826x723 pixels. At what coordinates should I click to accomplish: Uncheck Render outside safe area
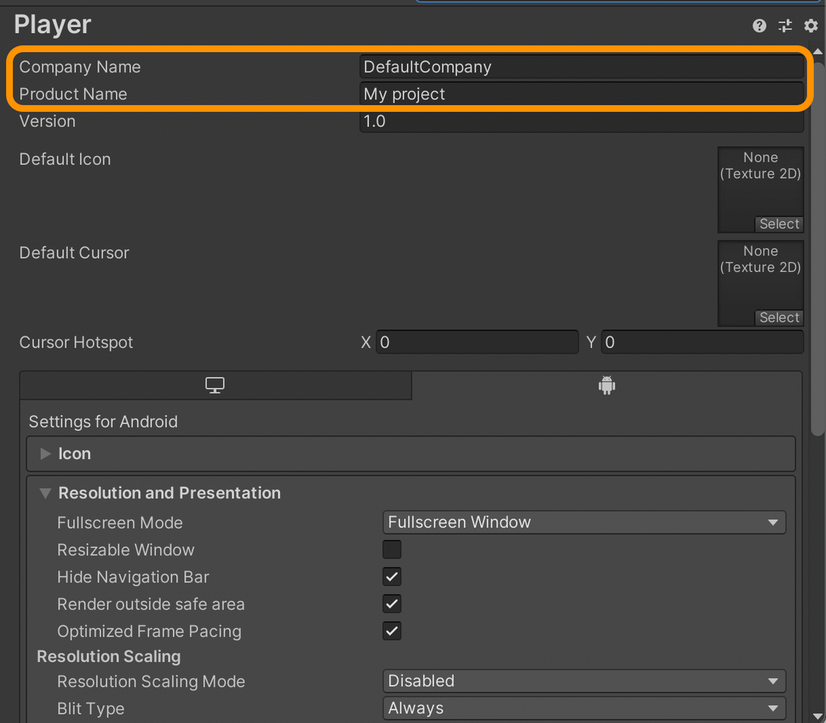tap(391, 604)
